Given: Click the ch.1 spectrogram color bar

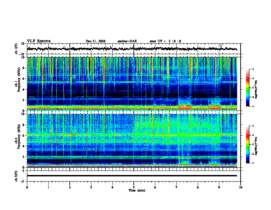Looking at the screenshot, I should pos(247,88).
